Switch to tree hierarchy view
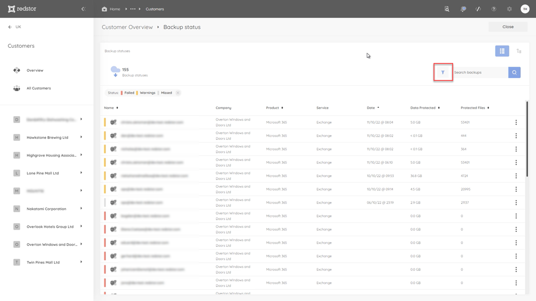Screen dimensions: 536x301 (519, 51)
